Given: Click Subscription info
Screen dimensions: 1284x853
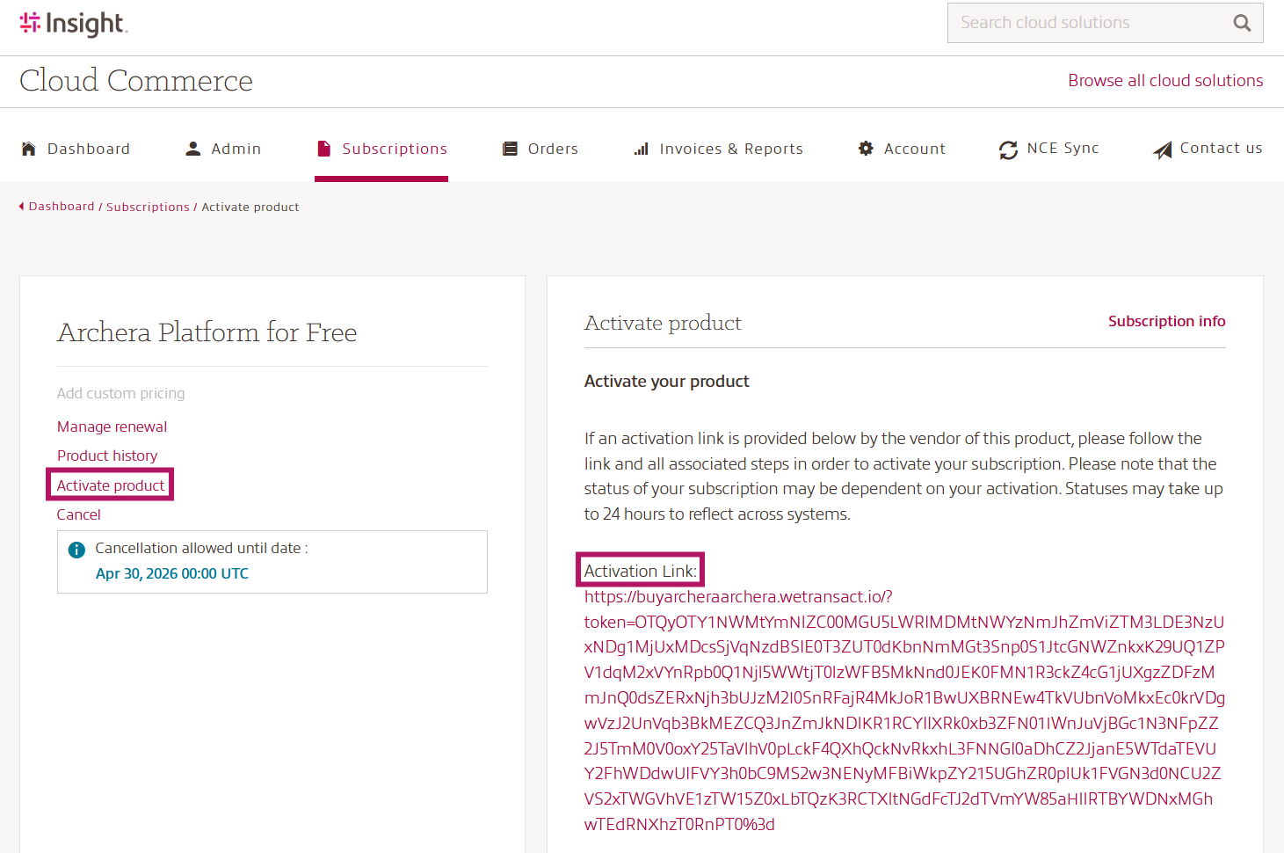Looking at the screenshot, I should pos(1167,321).
